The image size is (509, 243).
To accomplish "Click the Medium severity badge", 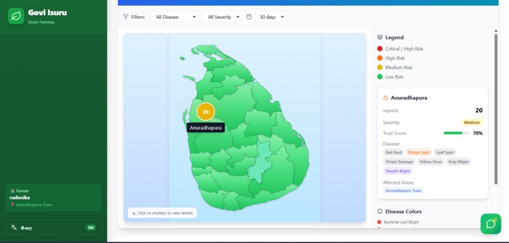I will (472, 122).
